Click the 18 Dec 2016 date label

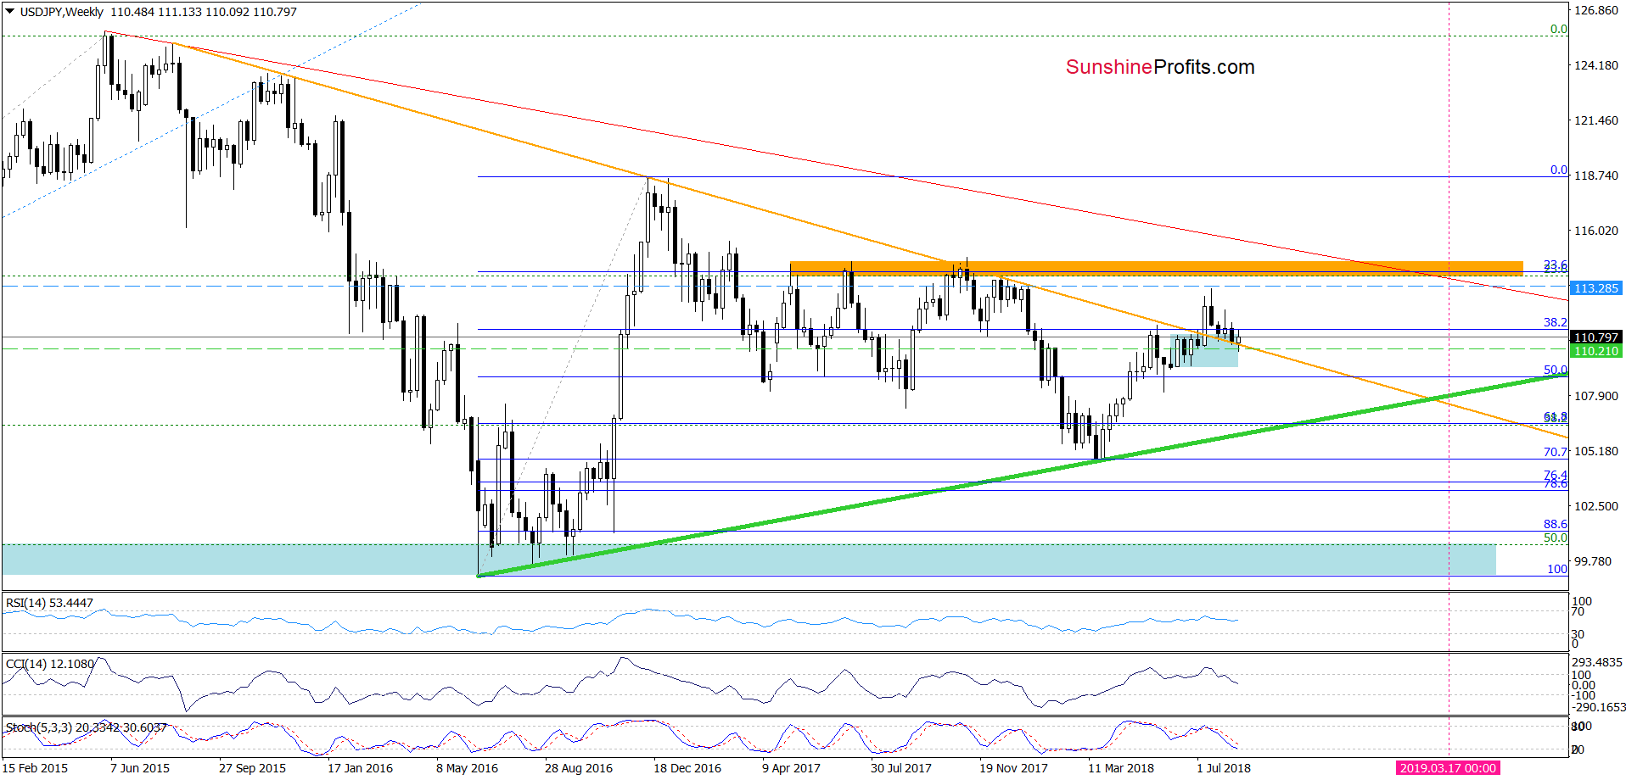[687, 768]
